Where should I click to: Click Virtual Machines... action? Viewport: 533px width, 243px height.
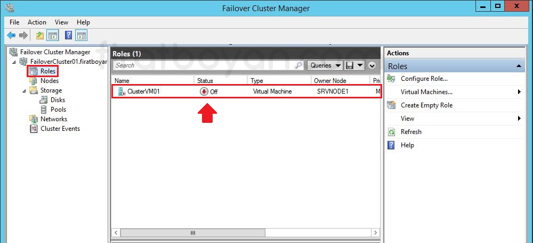pyautogui.click(x=426, y=92)
